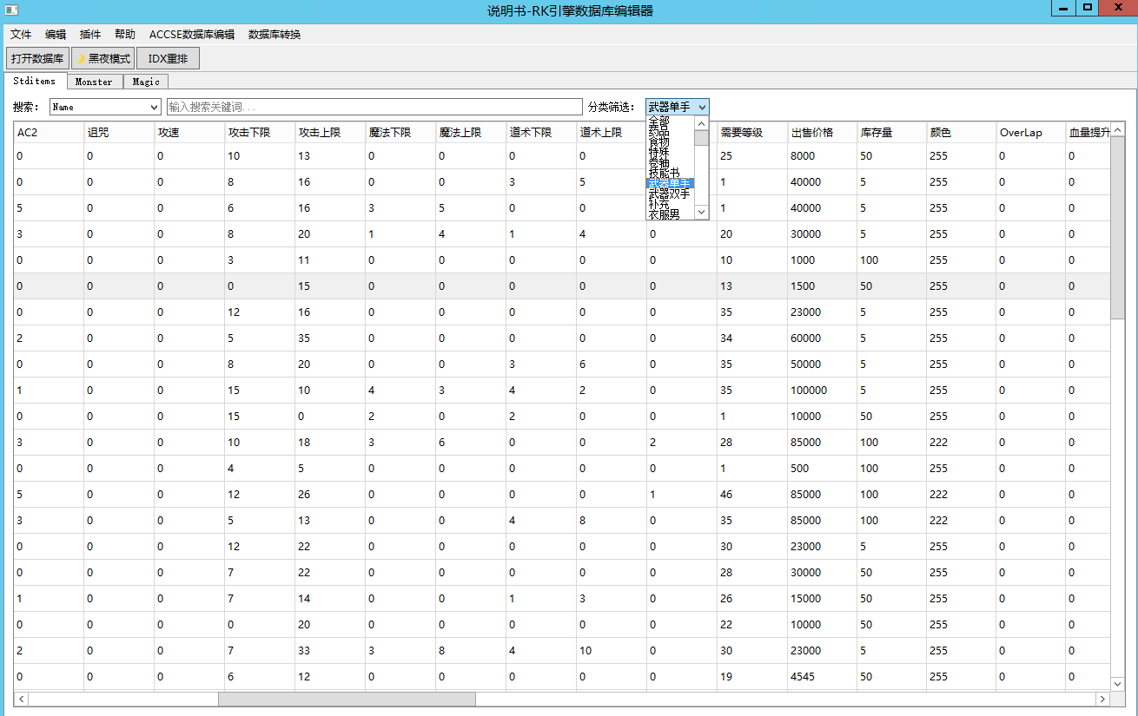Click the search keyword input field
Screen dimensions: 1138x716
(374, 107)
